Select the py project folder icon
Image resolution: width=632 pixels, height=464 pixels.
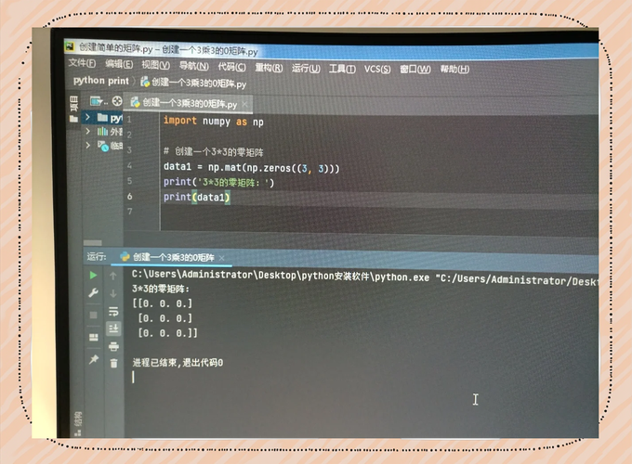[x=102, y=118]
